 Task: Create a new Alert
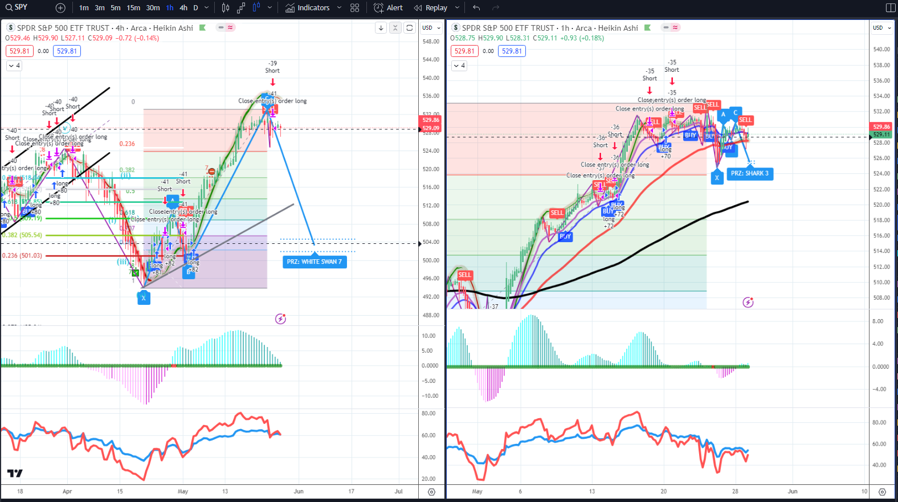click(x=388, y=8)
